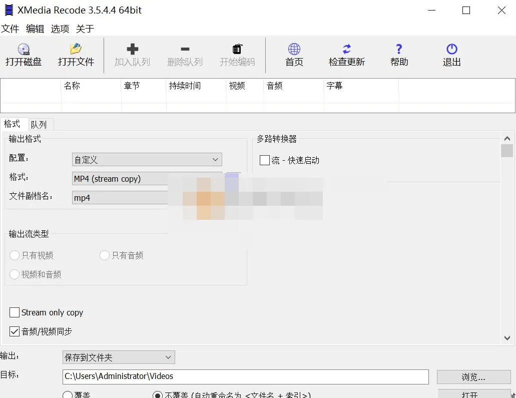Image resolution: width=516 pixels, height=398 pixels.
Task: Click the Open Disc (打开磁盘) toolbar icon
Action: (24, 49)
